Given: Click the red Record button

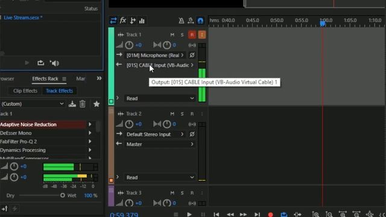Looking at the screenshot, I should click(x=270, y=215).
